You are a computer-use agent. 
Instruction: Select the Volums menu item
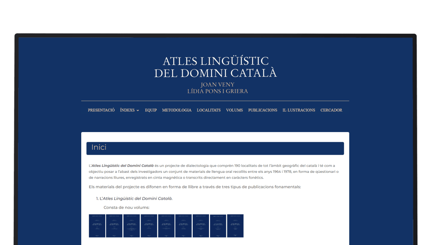[234, 110]
